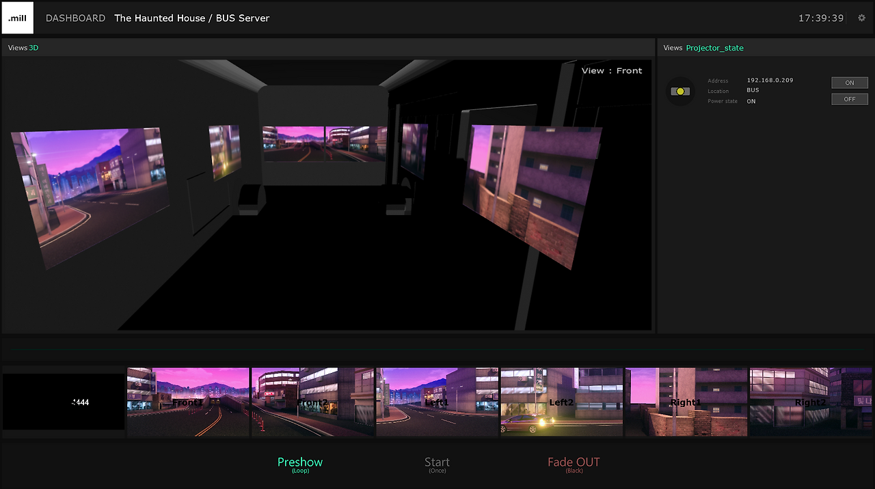Start the Preshow loop

[x=300, y=464]
